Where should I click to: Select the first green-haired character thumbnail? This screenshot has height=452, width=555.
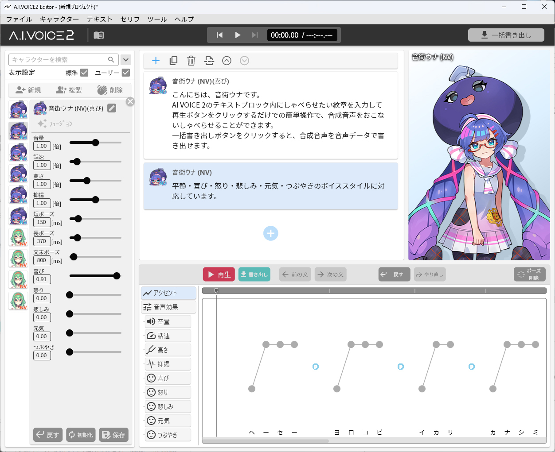pos(18,237)
